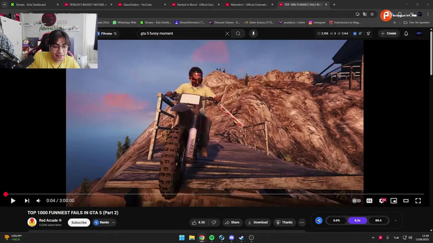Open Instagram bookmark

click(317, 23)
